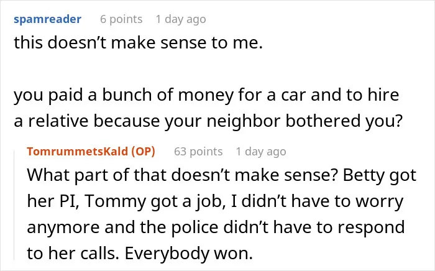This screenshot has height=271, width=435.
Task: Click the line 'this doesn't make sense to me.'
Action: pyautogui.click(x=138, y=44)
